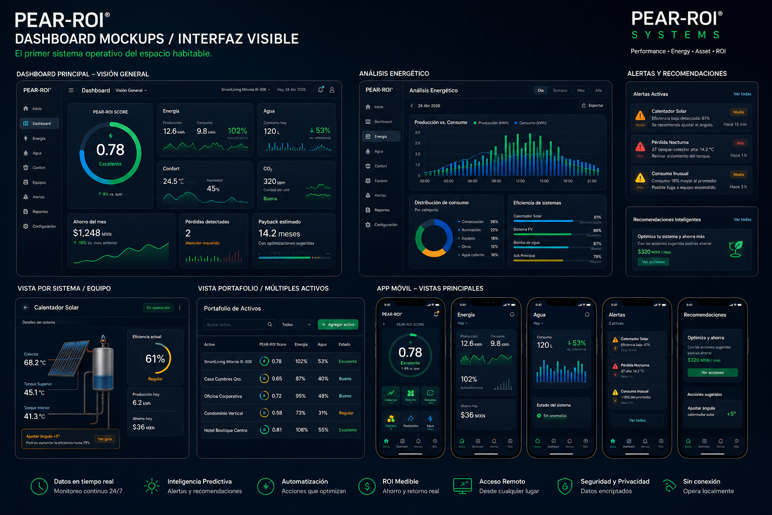Image resolution: width=772 pixels, height=515 pixels.
Task: Tap Ver acciones on Recomendaciones mobile screen
Action: (713, 373)
